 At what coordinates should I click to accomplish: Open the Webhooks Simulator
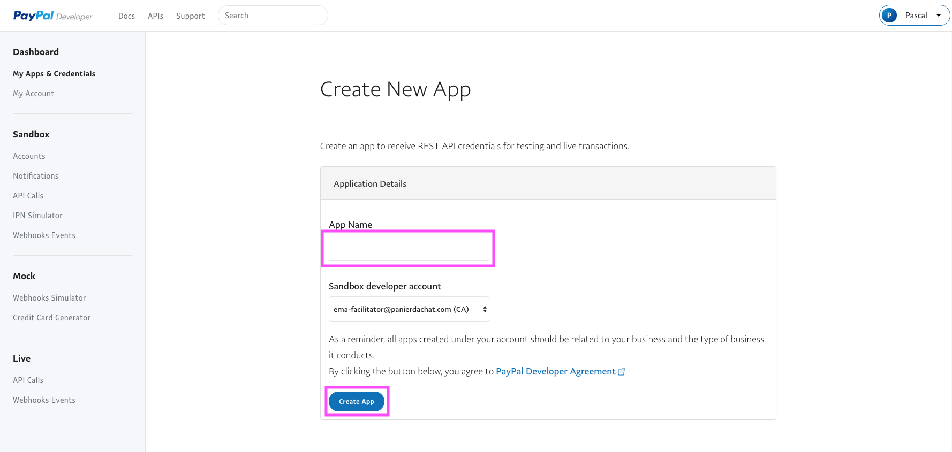[x=49, y=298]
